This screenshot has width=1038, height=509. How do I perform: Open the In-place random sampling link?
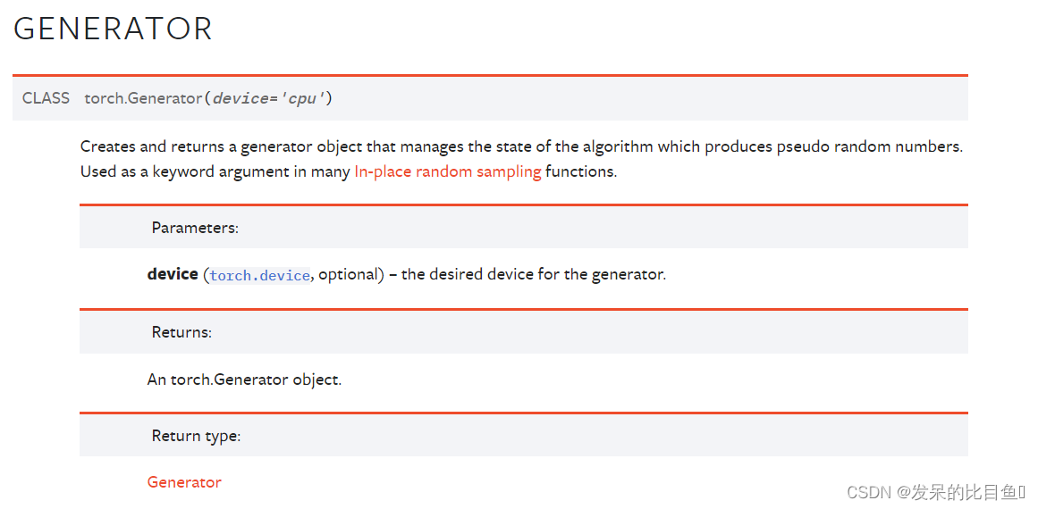[447, 171]
